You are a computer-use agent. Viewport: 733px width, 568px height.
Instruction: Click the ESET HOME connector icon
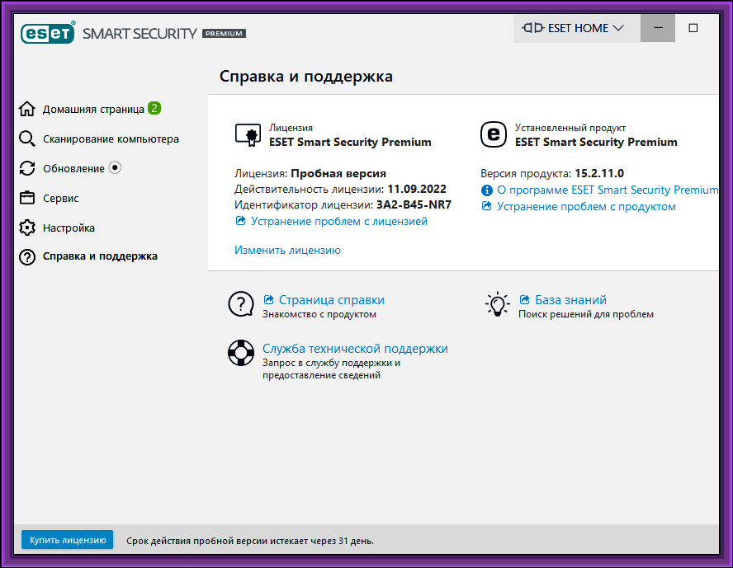coord(533,28)
